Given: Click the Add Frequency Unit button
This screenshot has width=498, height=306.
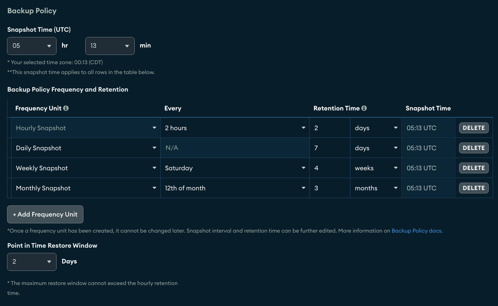Looking at the screenshot, I should pos(45,214).
